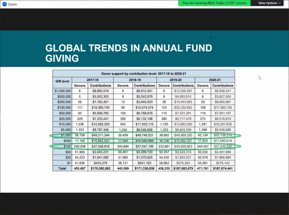The image size is (289, 215).
Task: Click the 'Gift level' column header
Action: [62, 81]
